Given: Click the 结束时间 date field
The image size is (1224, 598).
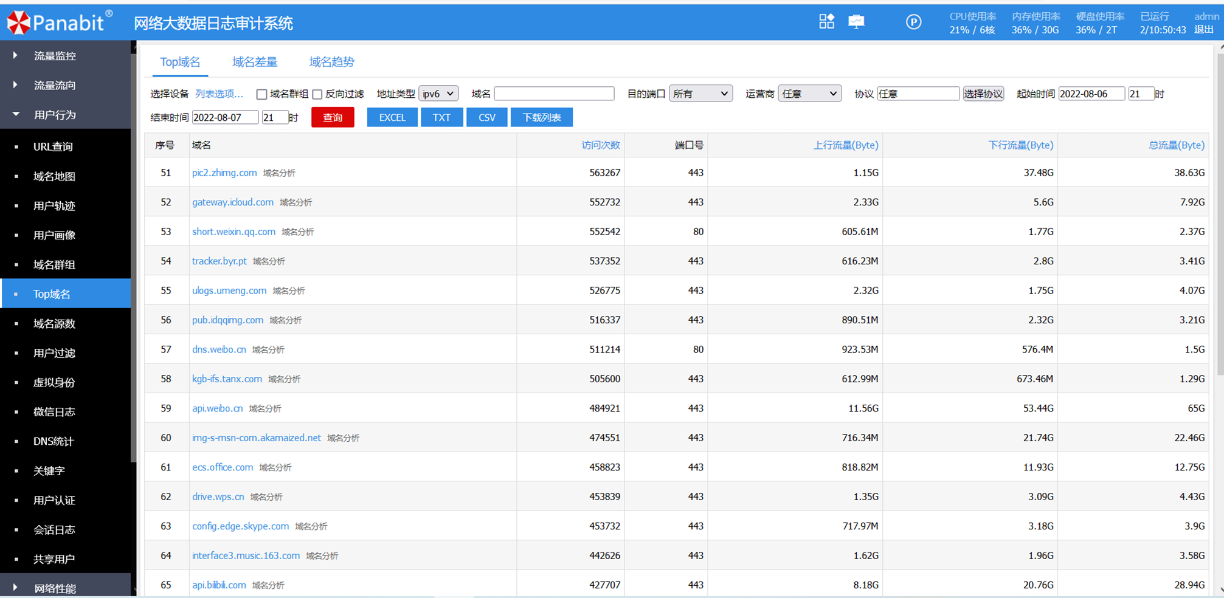Looking at the screenshot, I should tap(225, 117).
